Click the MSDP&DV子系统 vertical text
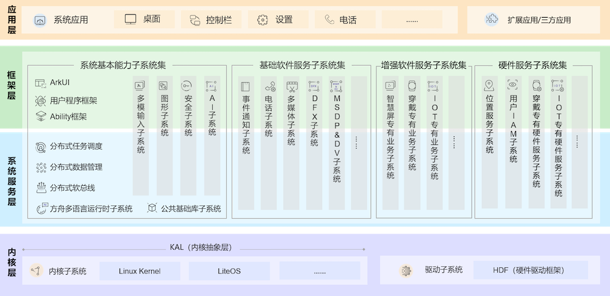Viewport: 610px width, 296px height. coord(337,139)
